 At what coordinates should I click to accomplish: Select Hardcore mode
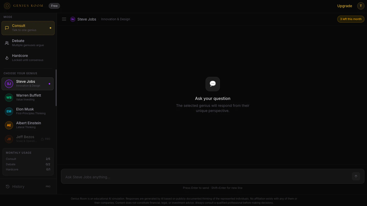tap(28, 58)
